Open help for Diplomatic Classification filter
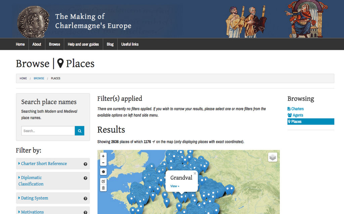The width and height of the screenshot is (344, 214). coord(85,178)
